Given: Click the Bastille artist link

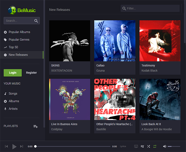Looking at the screenshot, I should tap(101, 129).
